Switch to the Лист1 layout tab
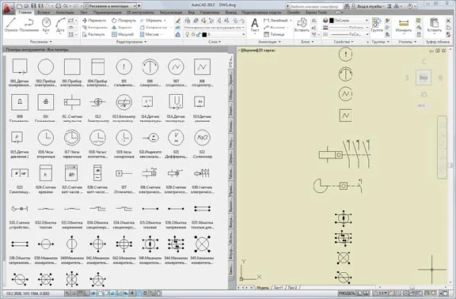The width and height of the screenshot is (456, 299). pos(279,288)
